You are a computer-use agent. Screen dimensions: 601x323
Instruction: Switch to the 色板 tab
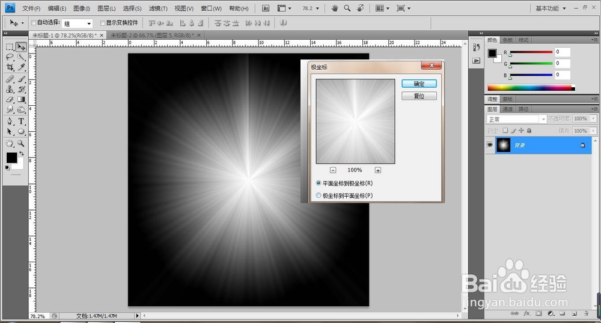(507, 40)
